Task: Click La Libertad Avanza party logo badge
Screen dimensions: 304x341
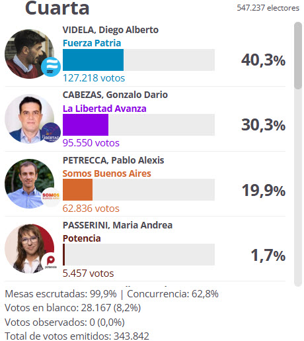Action: 51,132
